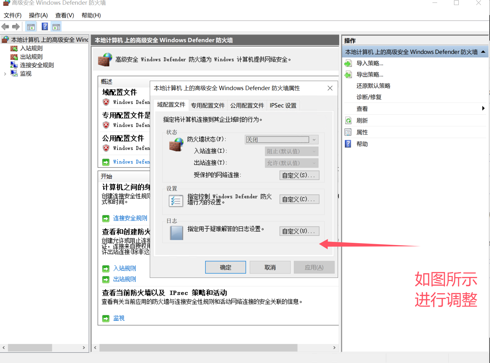Open the 查看(V) menu
The height and width of the screenshot is (363, 490).
(64, 15)
